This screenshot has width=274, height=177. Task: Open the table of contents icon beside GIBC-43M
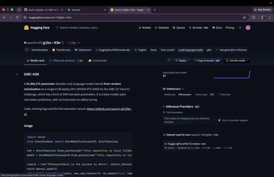click(17, 74)
